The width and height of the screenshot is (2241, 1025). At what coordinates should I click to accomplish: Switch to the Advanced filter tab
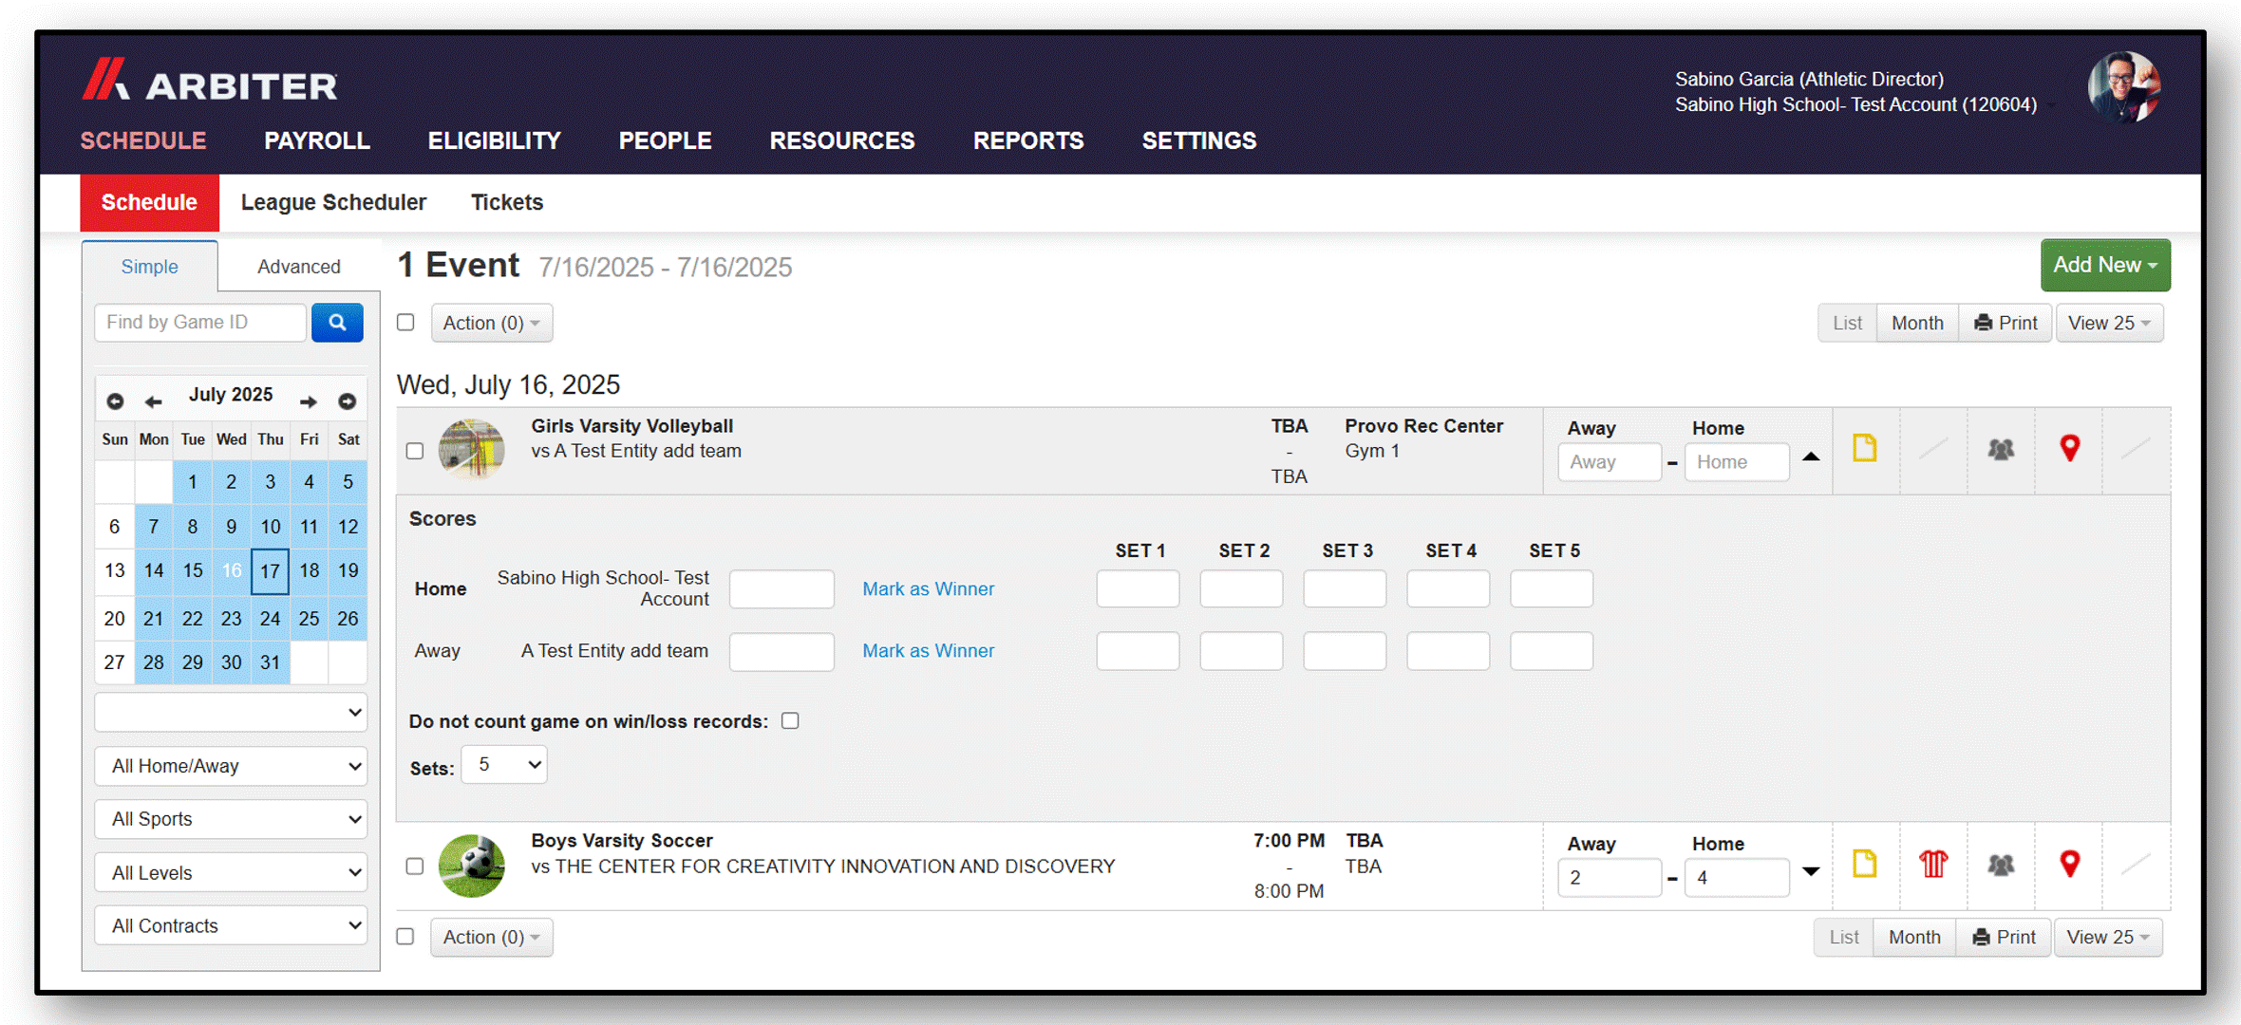tap(299, 267)
